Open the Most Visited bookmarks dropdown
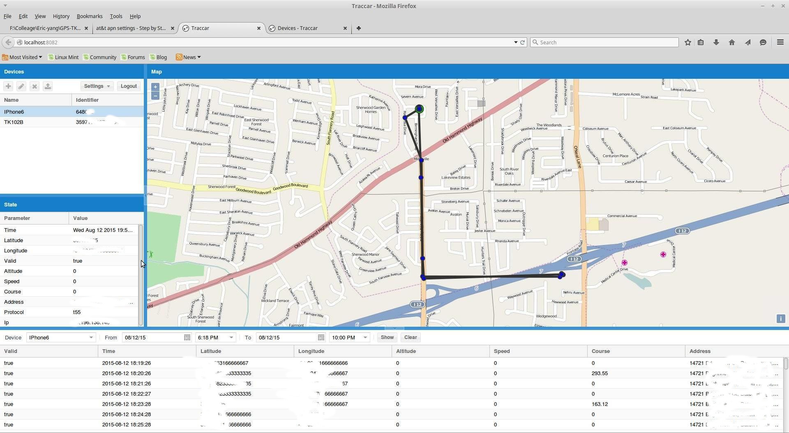 coord(22,57)
